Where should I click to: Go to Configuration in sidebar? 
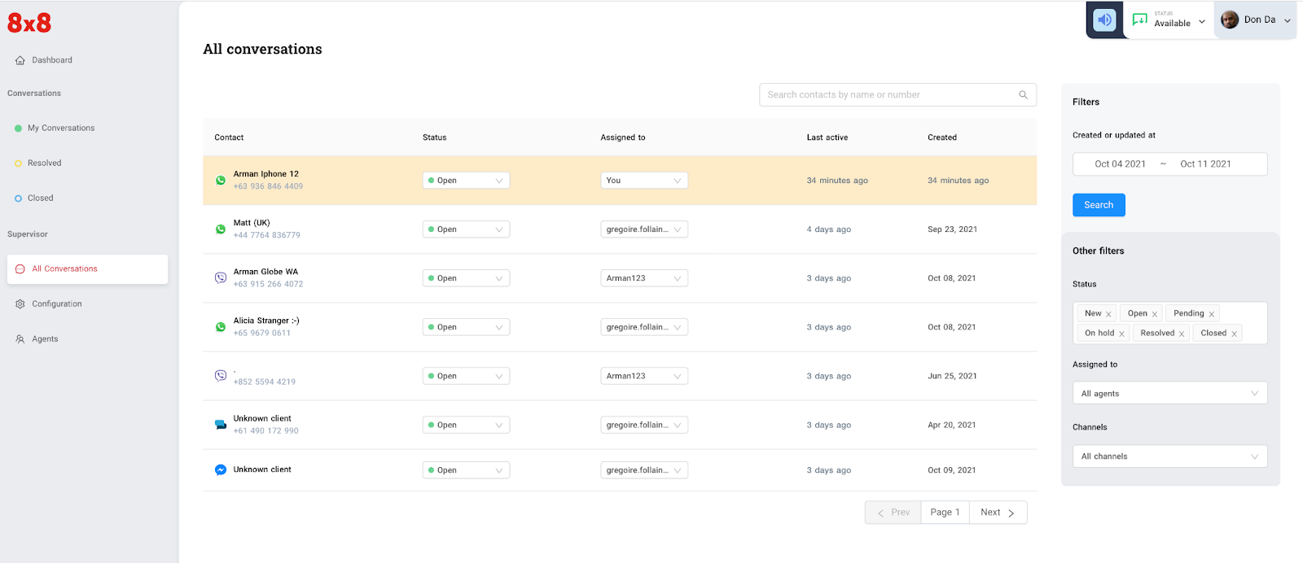57,304
